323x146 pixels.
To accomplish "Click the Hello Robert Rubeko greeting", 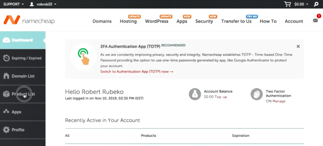I will coord(94,92).
